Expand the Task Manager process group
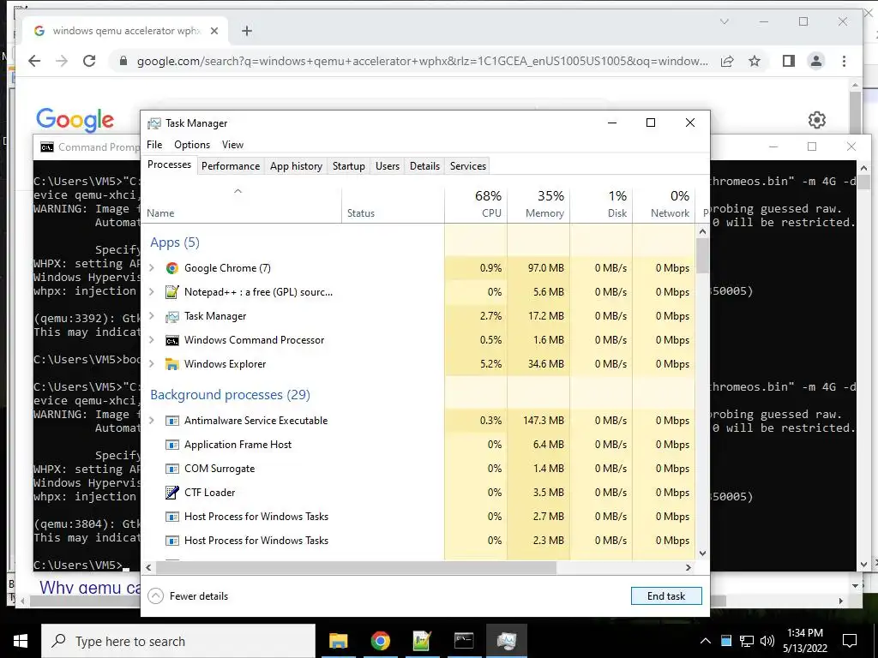This screenshot has width=878, height=658. [x=151, y=316]
